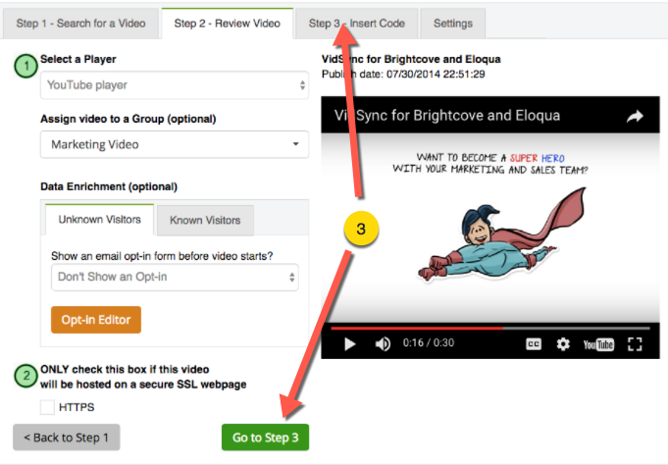Click the 0:16 / 0:30 time display

tap(429, 342)
